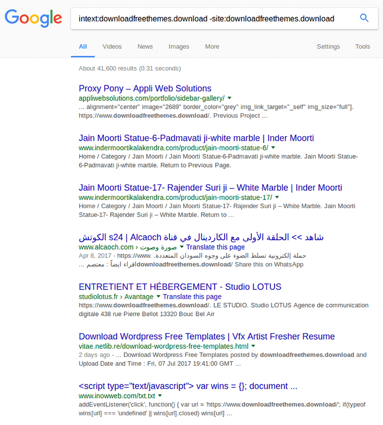Click the jain-moorti-statue-6 green URL text
Viewport: 383px width, 425px height.
173,148
